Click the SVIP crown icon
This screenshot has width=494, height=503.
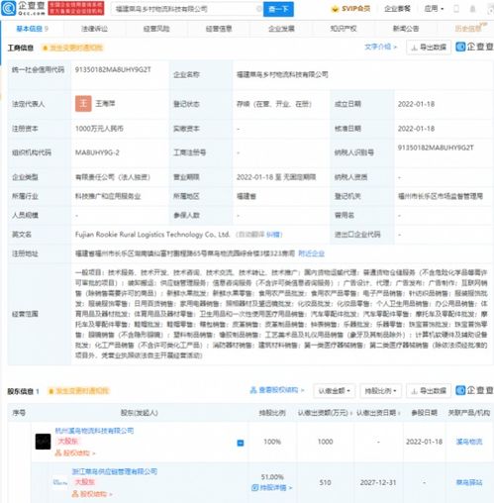[x=335, y=9]
